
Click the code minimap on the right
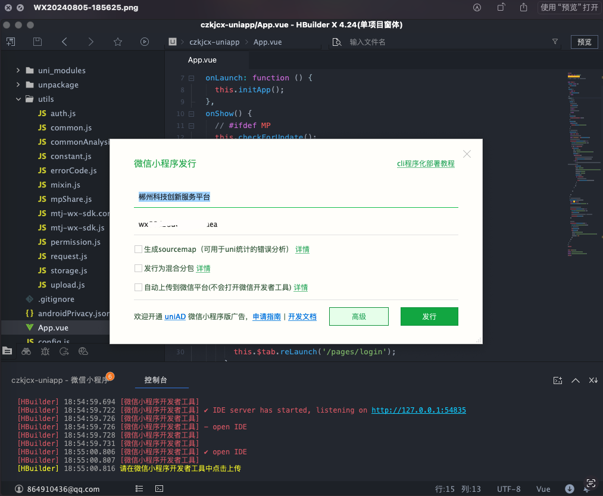(x=584, y=164)
